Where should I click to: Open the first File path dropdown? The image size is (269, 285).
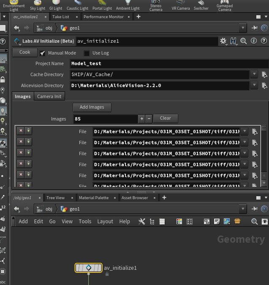pos(244,132)
